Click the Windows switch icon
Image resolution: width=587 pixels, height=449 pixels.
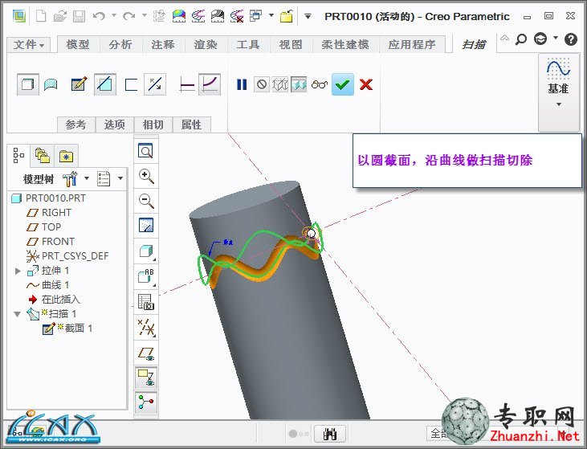[255, 16]
